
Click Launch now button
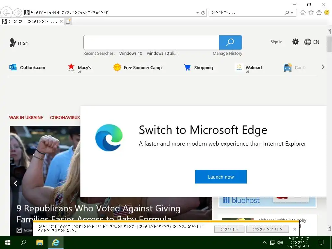[x=221, y=177]
